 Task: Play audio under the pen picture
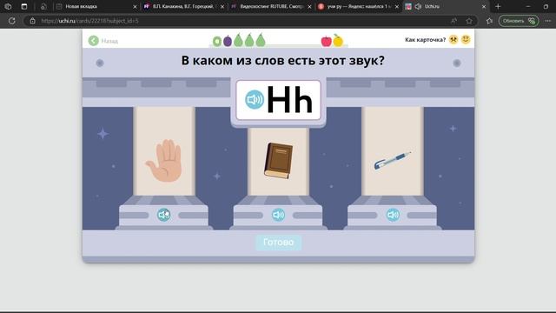(x=393, y=215)
